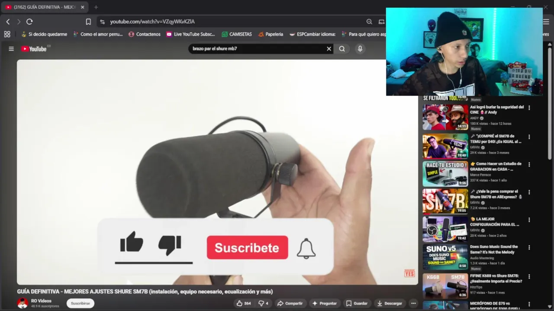Screen dimensions: 554x311
Task: Open the Contactenos bookmark
Action: tap(145, 34)
